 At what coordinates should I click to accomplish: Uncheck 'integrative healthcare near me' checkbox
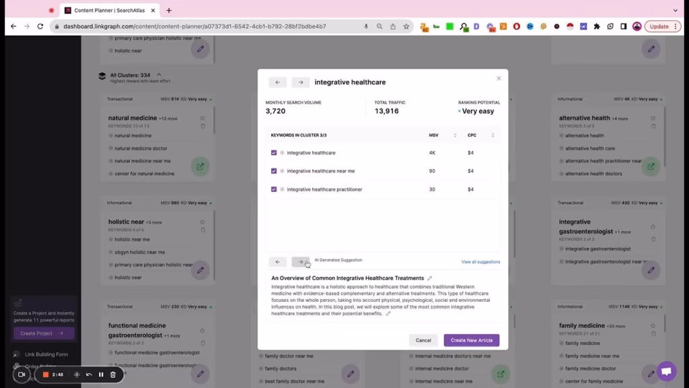274,170
